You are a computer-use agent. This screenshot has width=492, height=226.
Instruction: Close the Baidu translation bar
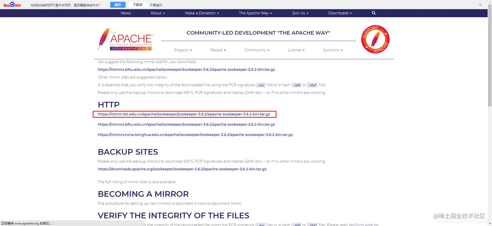click(x=480, y=5)
